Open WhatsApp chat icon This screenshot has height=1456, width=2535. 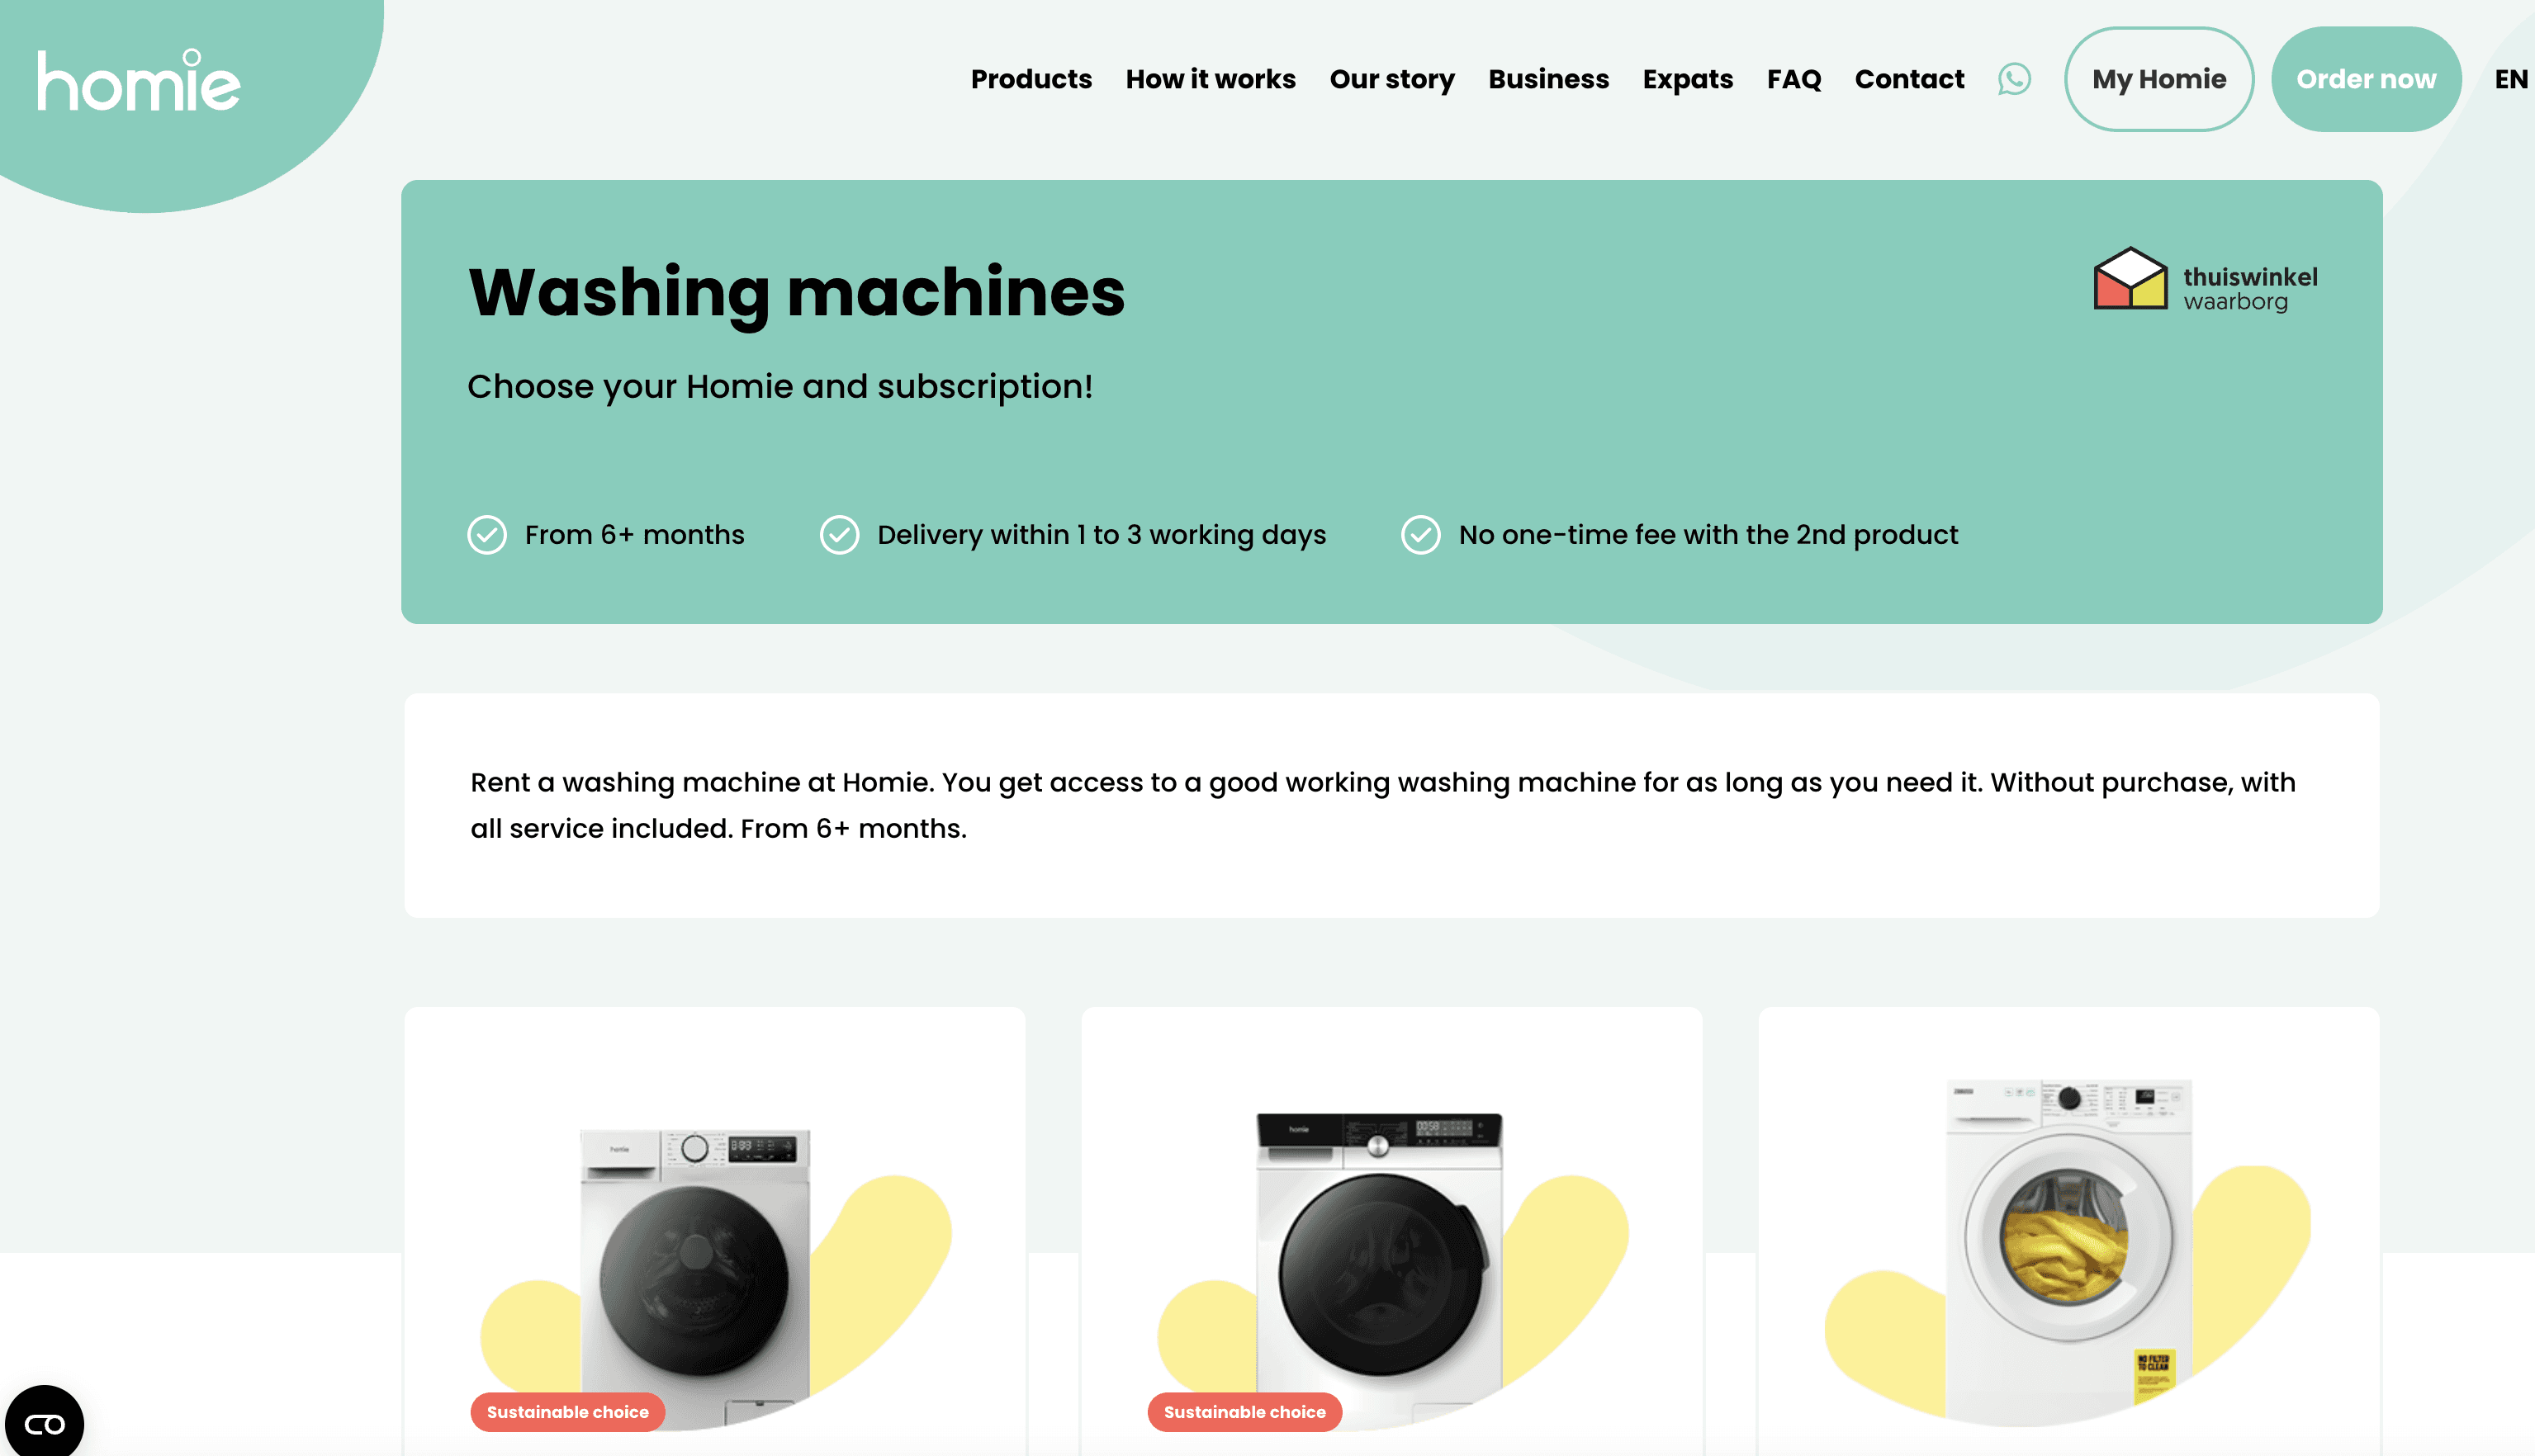coord(2014,79)
